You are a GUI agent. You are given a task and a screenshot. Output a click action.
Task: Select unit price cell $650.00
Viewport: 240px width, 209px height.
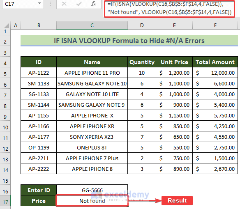click(x=174, y=137)
